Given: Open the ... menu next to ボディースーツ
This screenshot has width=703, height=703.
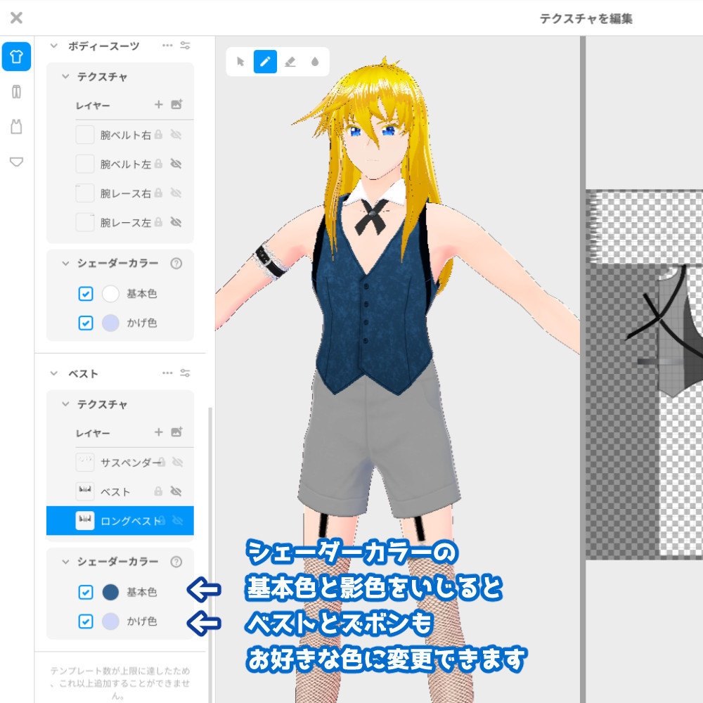Looking at the screenshot, I should click(166, 46).
